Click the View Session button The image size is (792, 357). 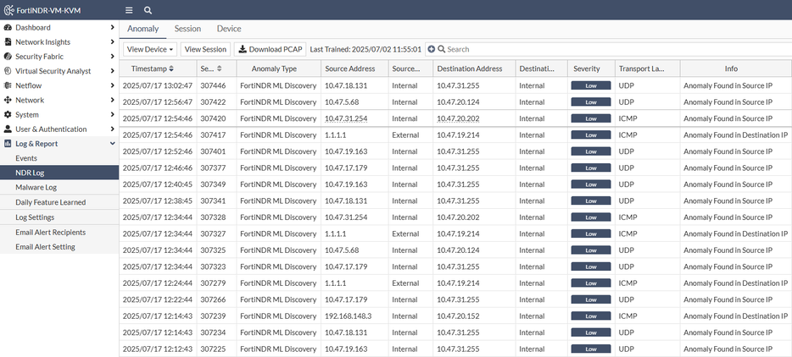click(x=205, y=50)
